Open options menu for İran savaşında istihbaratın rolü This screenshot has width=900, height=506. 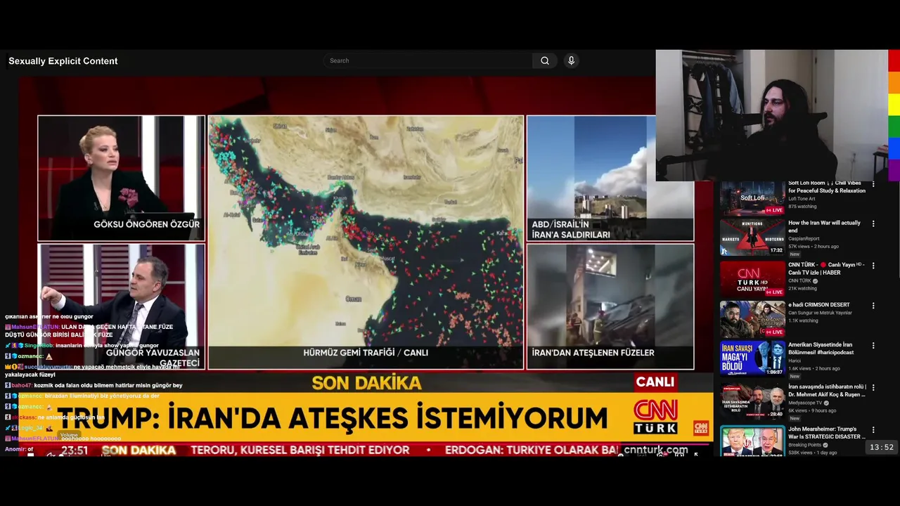point(873,387)
